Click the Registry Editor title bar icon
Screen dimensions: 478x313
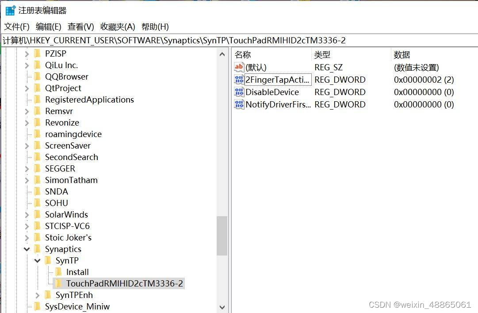[x=11, y=10]
